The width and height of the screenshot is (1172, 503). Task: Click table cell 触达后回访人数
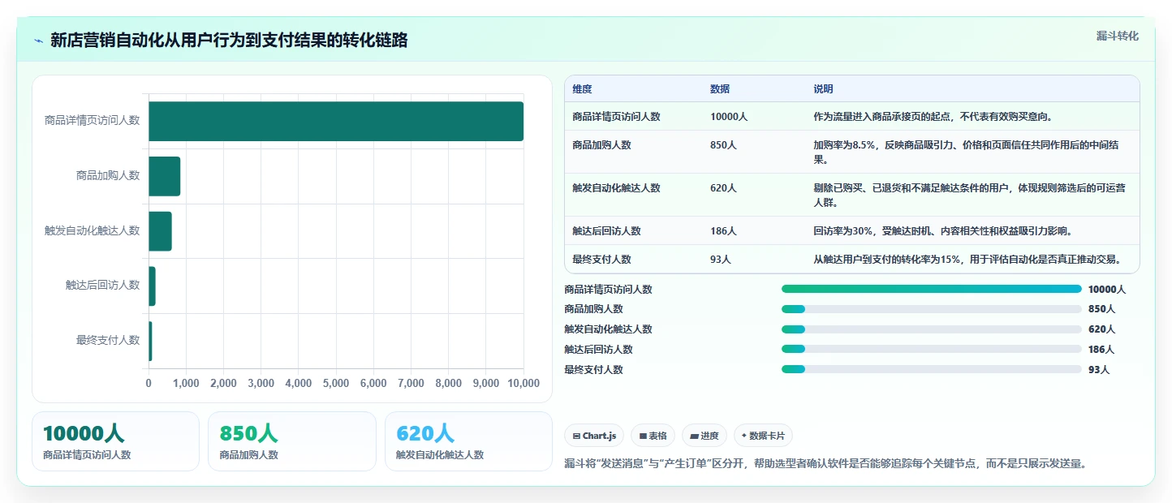[606, 231]
